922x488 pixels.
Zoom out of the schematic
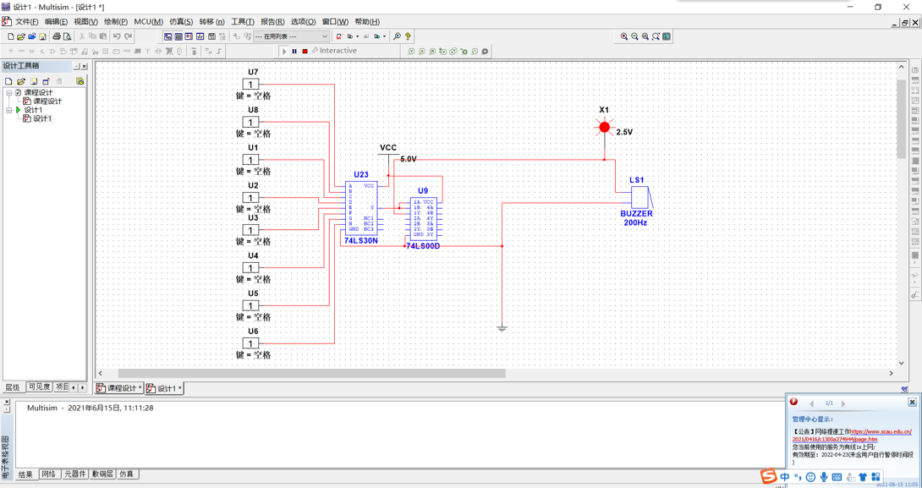(634, 36)
